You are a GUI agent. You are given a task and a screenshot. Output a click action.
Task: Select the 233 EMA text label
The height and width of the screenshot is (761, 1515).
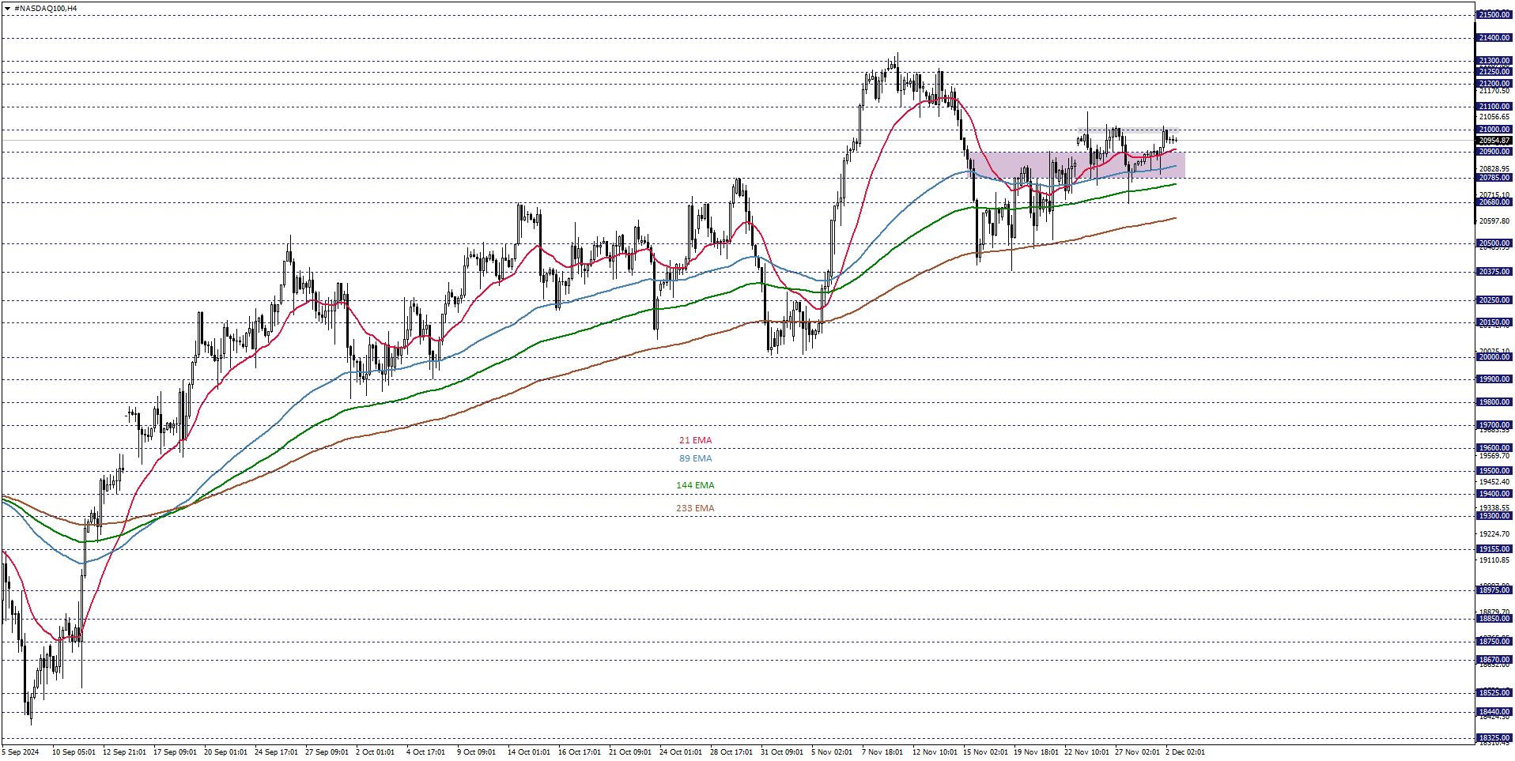click(x=695, y=508)
